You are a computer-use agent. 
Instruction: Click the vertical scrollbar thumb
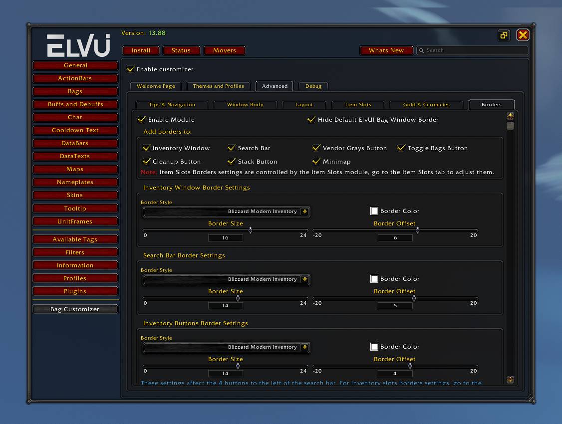click(511, 126)
